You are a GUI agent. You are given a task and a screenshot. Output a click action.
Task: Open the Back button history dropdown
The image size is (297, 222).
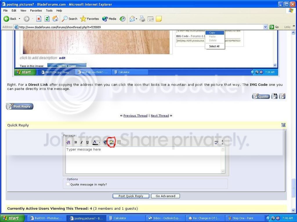click(19, 19)
